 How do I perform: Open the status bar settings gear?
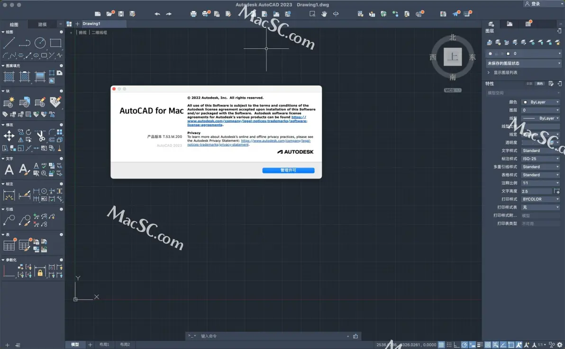point(560,345)
